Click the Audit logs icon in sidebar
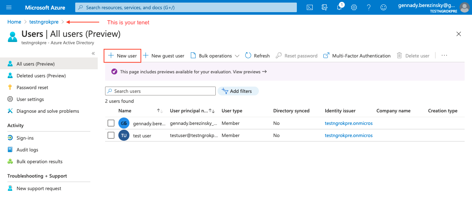This screenshot has width=472, height=203. [x=10, y=150]
